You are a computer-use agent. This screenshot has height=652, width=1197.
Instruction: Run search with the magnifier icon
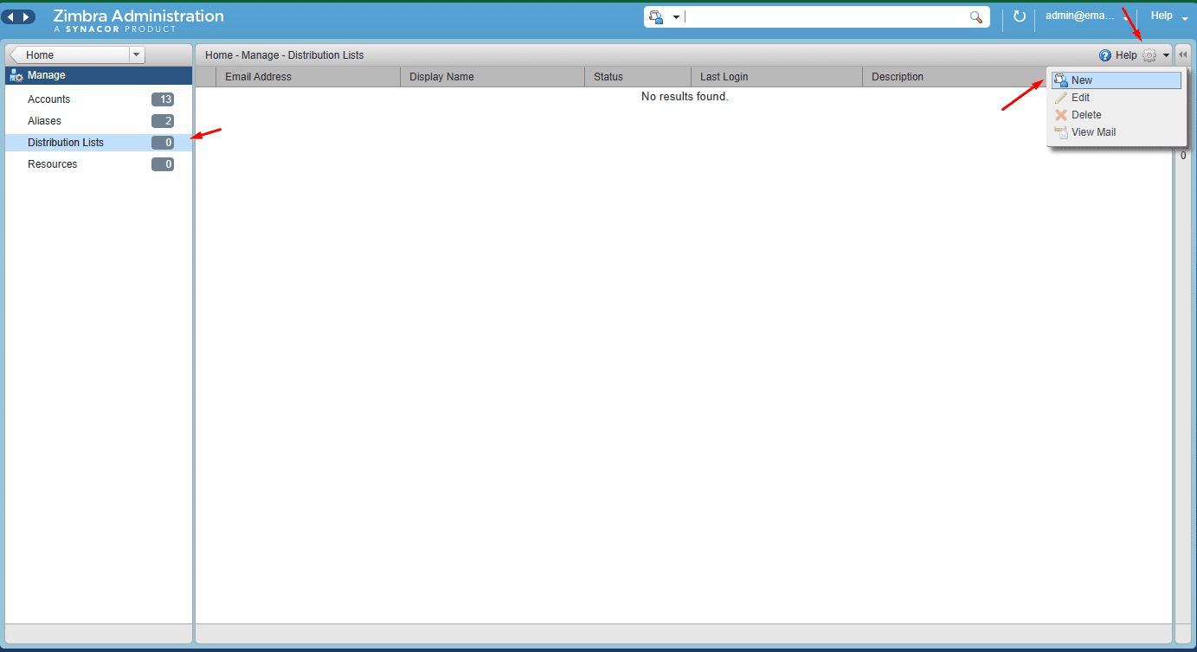pos(976,17)
